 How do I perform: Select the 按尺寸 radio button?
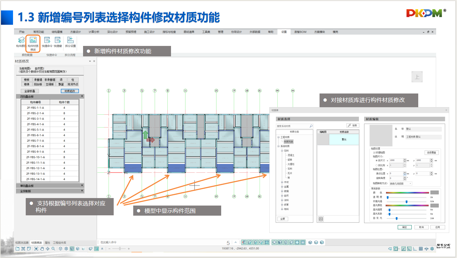click(x=377, y=160)
